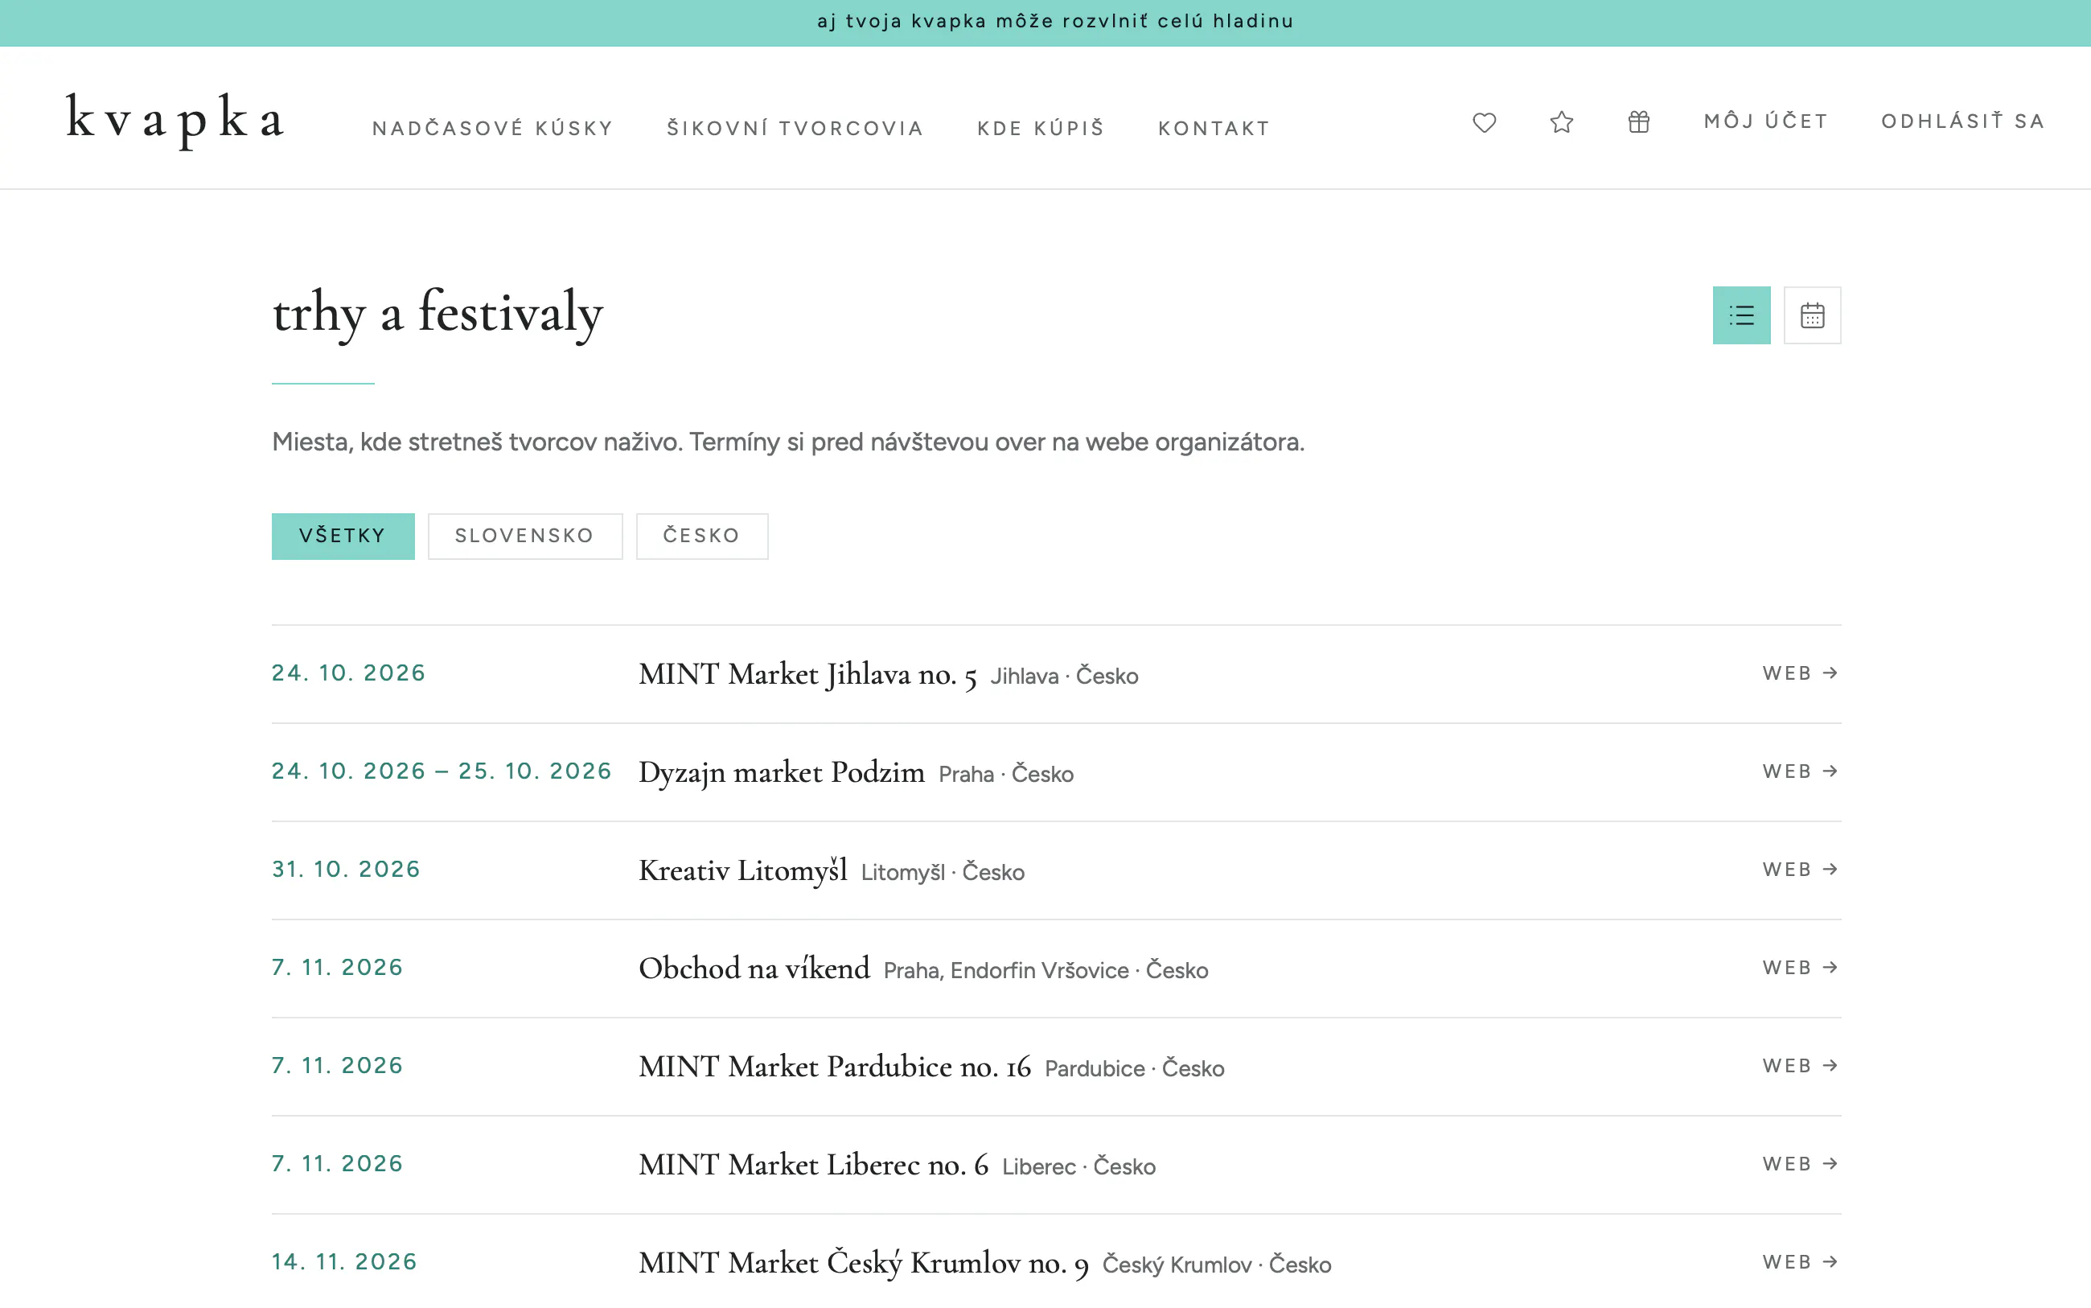2091x1308 pixels.
Task: Click Kreativ Litomyšl event title
Action: pyautogui.click(x=743, y=870)
